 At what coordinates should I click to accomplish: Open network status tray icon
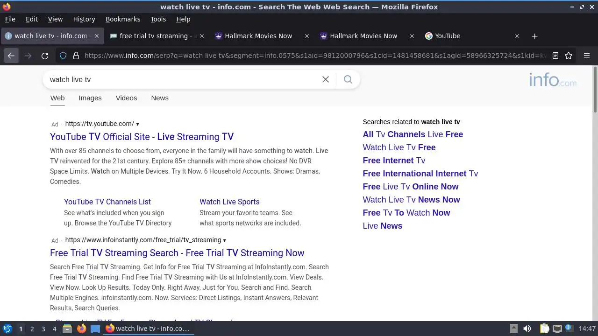click(557, 329)
